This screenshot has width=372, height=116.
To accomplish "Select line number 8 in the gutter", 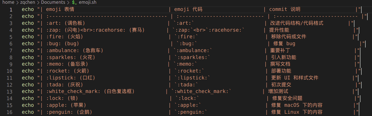I will 11,57.
